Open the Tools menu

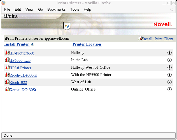[74, 10]
